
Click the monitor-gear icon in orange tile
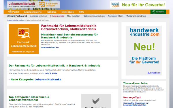pos(24,33)
